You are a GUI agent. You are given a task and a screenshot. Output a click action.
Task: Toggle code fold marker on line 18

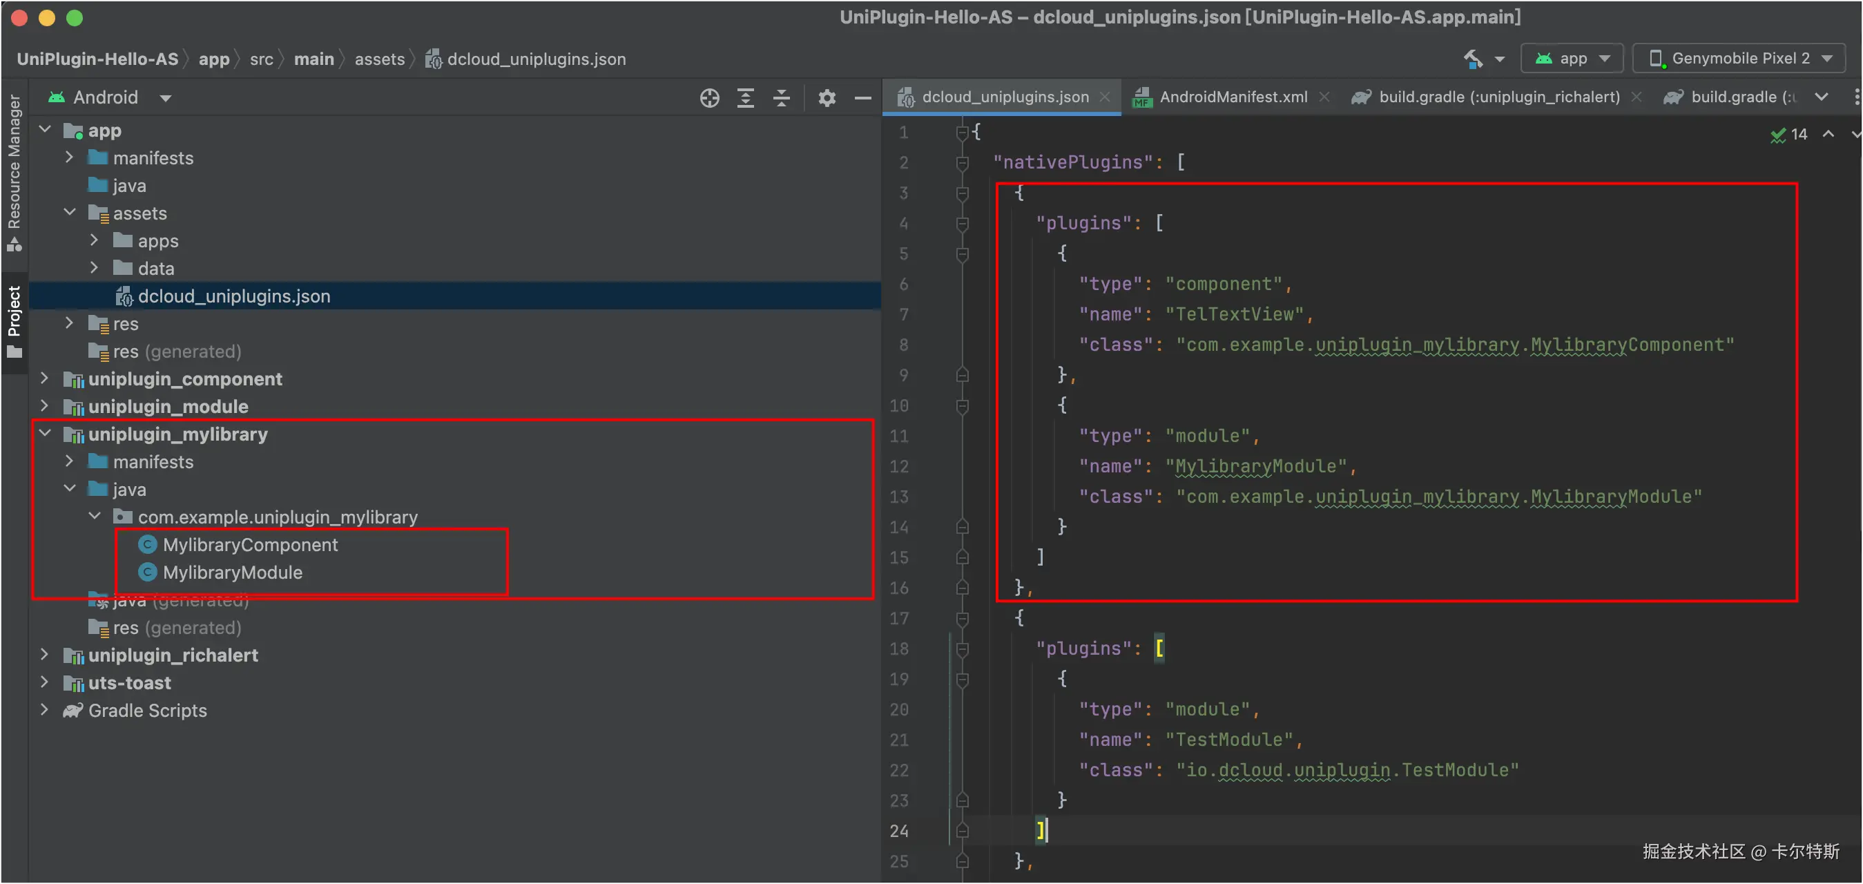[x=962, y=649]
